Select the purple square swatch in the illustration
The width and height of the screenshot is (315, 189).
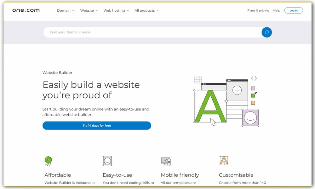[253, 89]
